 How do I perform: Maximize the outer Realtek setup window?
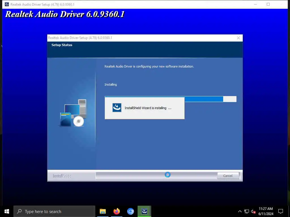(x=268, y=4)
